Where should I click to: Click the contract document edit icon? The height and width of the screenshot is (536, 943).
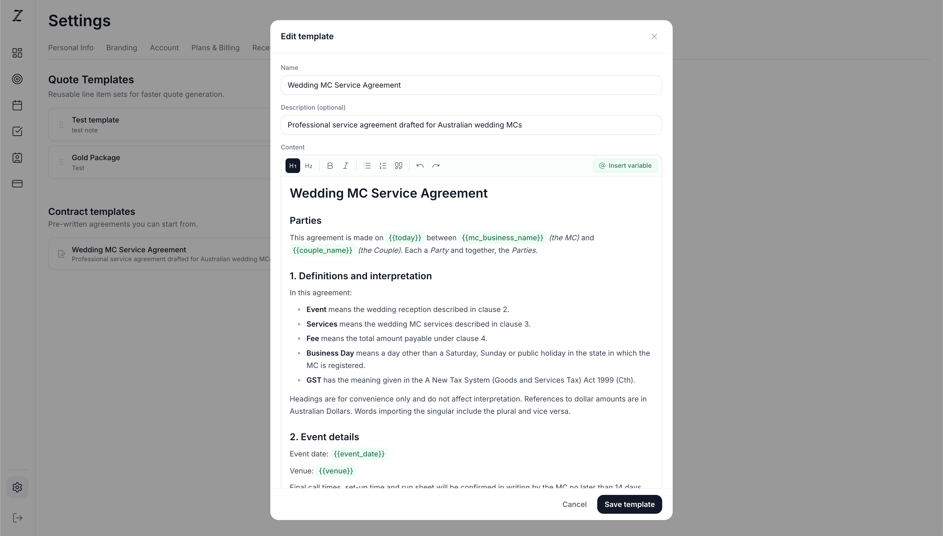tap(62, 254)
